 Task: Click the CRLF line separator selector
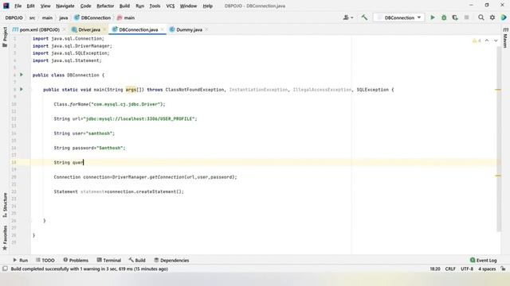click(x=450, y=269)
